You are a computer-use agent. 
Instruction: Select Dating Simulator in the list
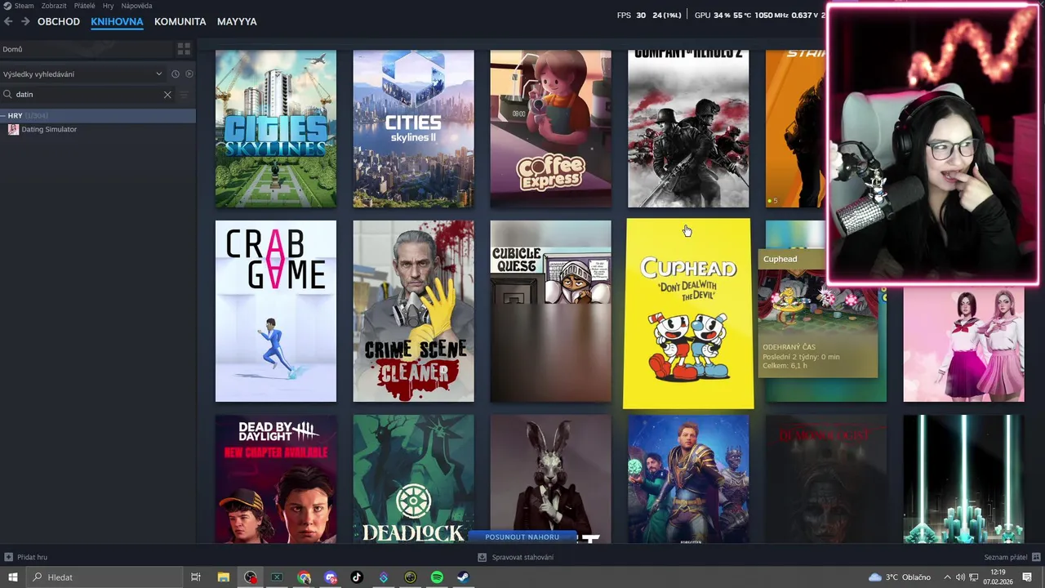pos(49,129)
